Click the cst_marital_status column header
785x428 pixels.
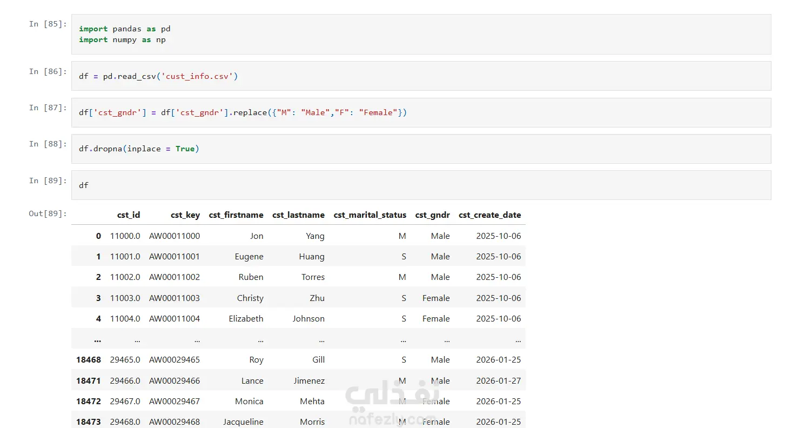tap(370, 215)
